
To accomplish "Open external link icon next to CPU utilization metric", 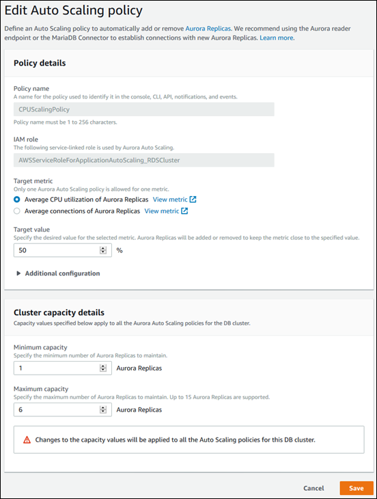I will click(x=193, y=200).
